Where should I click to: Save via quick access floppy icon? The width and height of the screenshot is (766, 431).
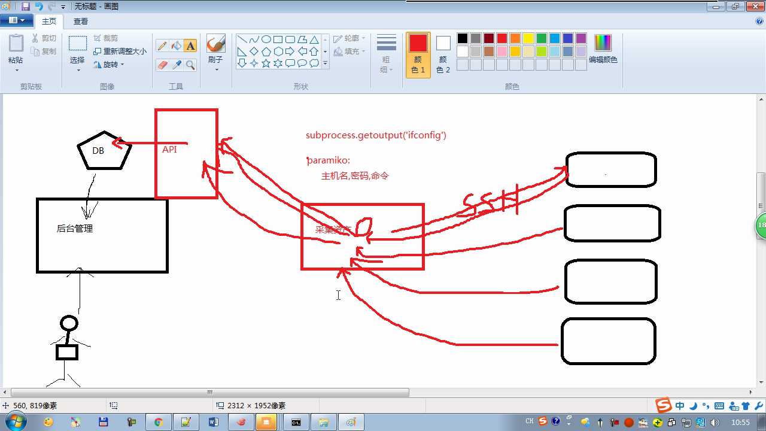coord(26,7)
